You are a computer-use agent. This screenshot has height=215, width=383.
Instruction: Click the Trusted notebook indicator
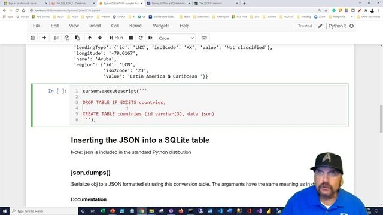(305, 26)
